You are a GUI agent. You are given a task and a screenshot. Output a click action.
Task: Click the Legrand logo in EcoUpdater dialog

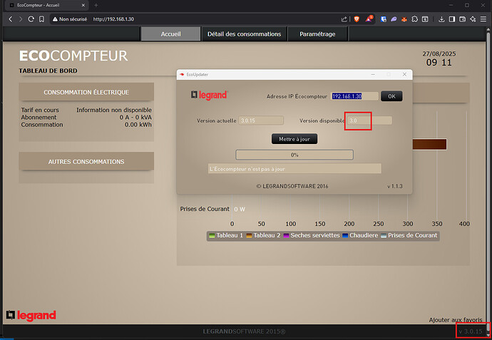pos(208,95)
